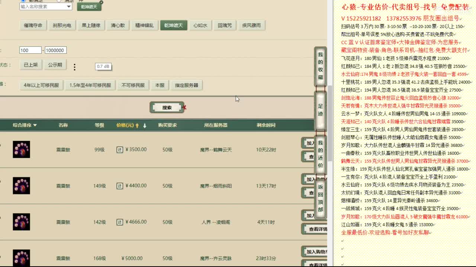Sort prices ascending with the up arrow icon
This screenshot has width=476, height=267.
click(137, 125)
